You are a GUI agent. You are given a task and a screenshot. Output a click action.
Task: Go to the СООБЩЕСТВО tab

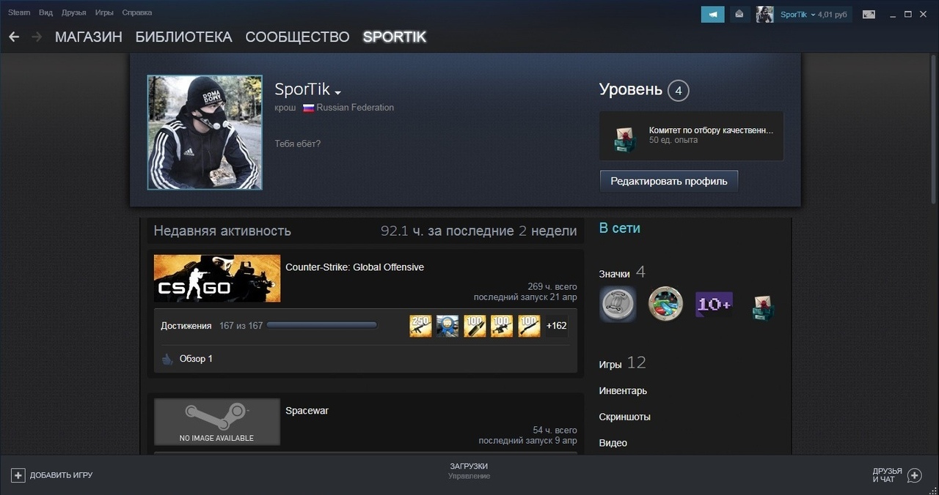[297, 37]
